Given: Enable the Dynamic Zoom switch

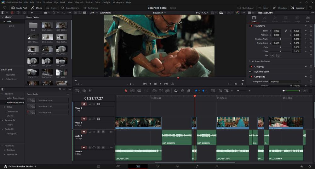Looking at the screenshot, I should pyautogui.click(x=251, y=72).
